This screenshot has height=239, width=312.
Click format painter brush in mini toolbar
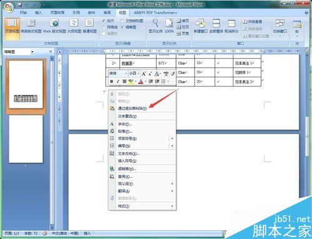click(172, 74)
